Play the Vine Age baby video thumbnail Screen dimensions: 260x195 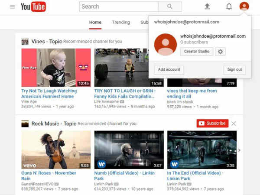tap(56, 68)
